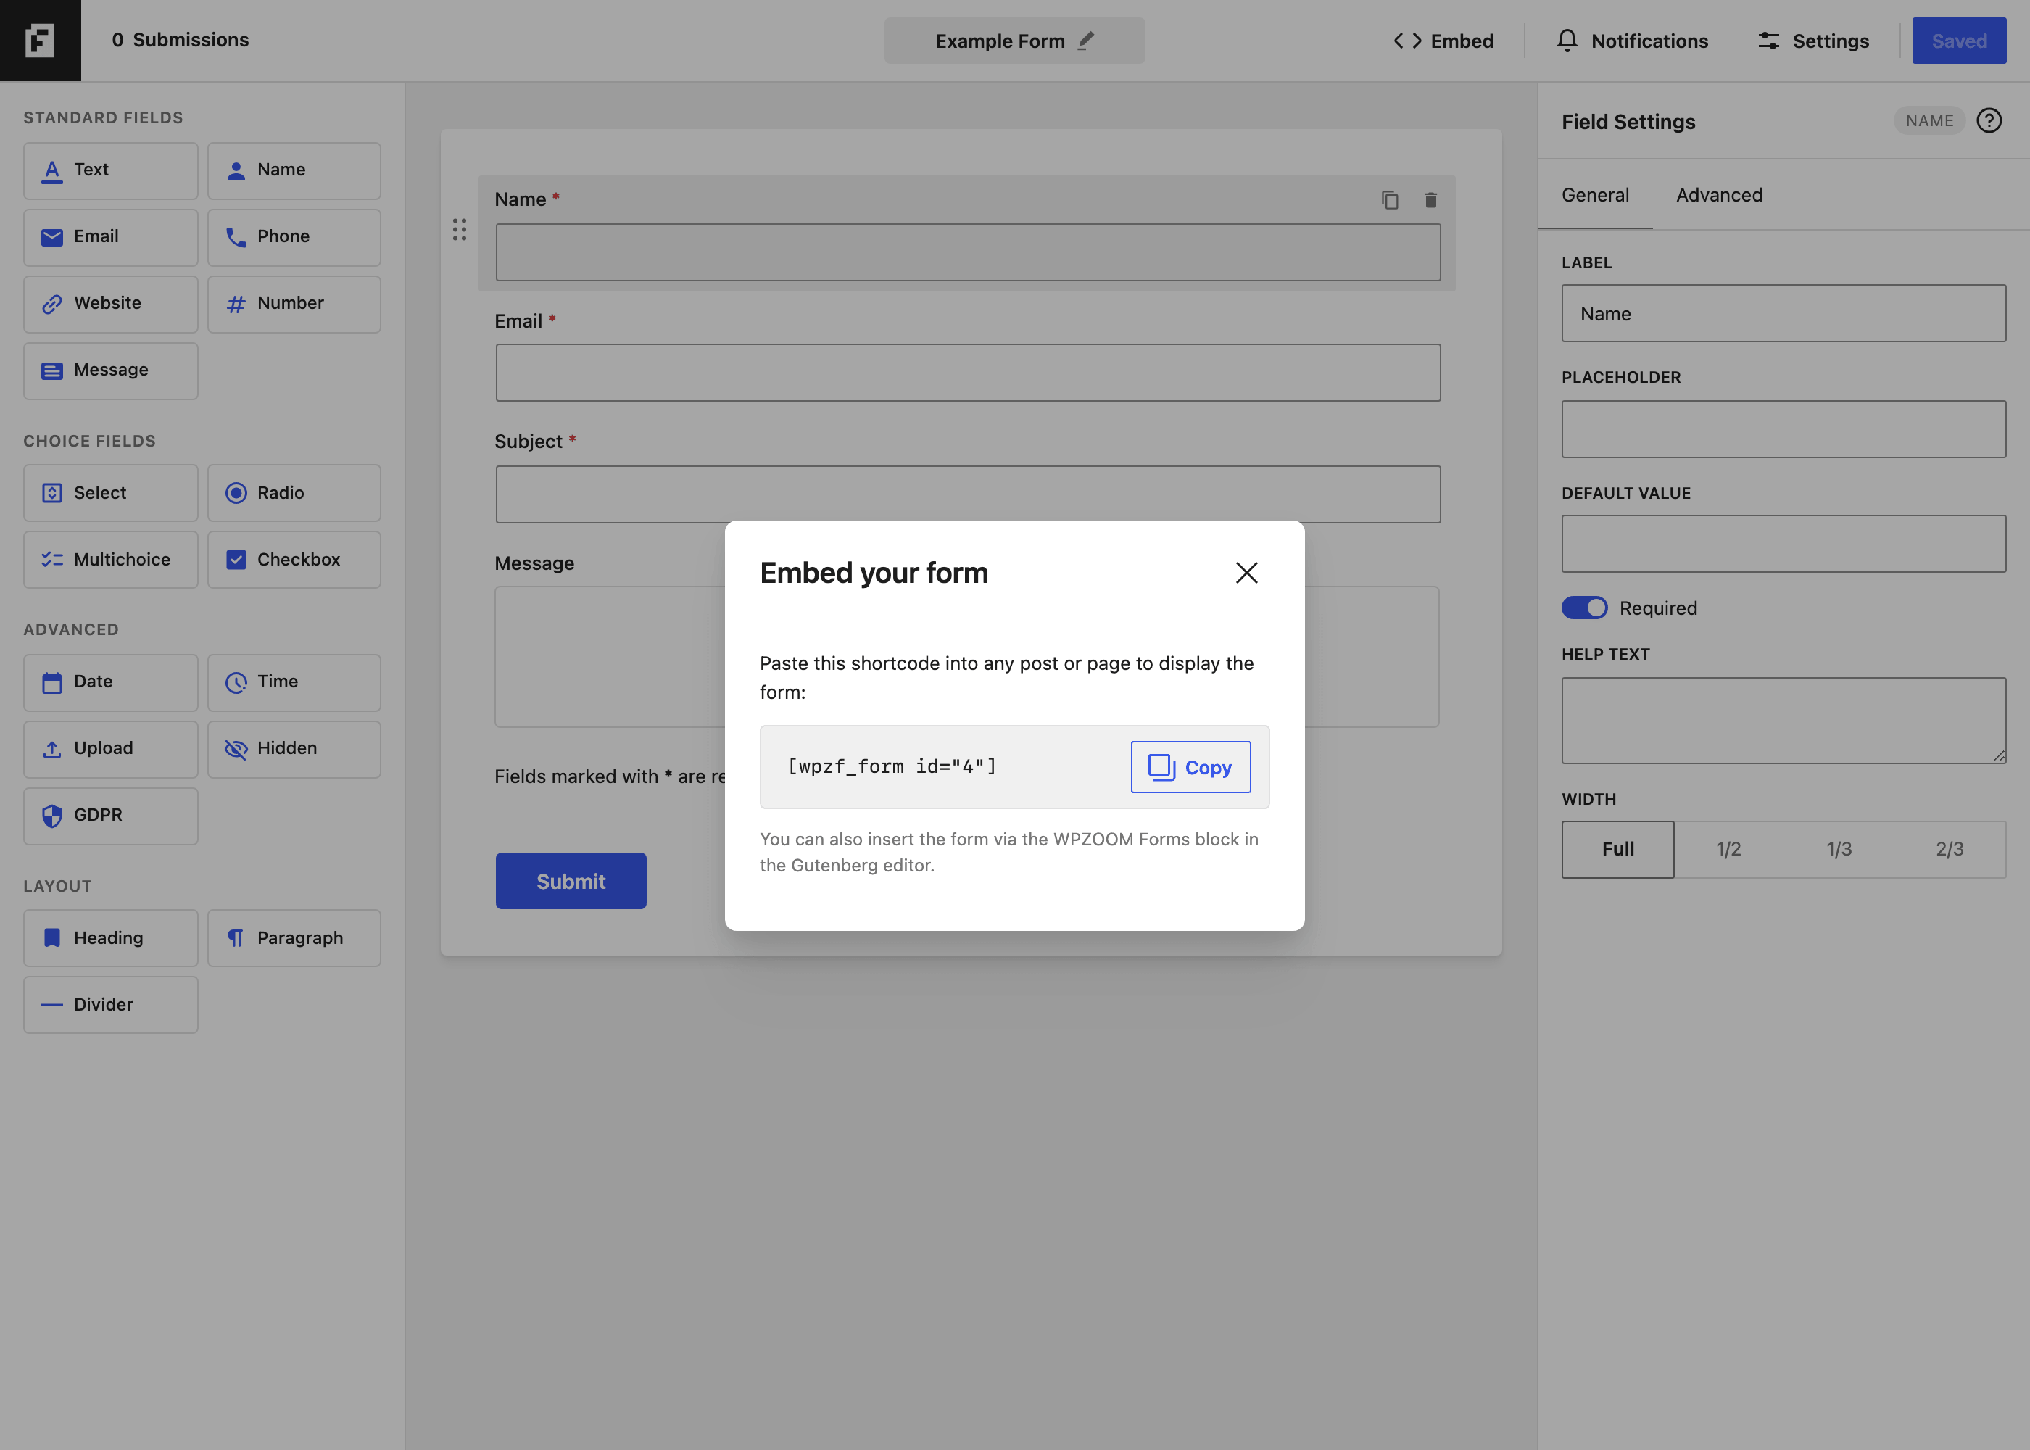2030x1450 pixels.
Task: Add a Message field from sidebar
Action: click(x=111, y=370)
